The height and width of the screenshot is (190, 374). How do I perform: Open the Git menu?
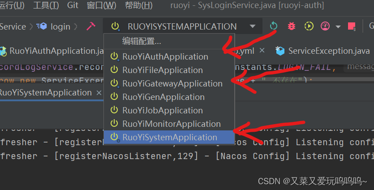coord(73,5)
